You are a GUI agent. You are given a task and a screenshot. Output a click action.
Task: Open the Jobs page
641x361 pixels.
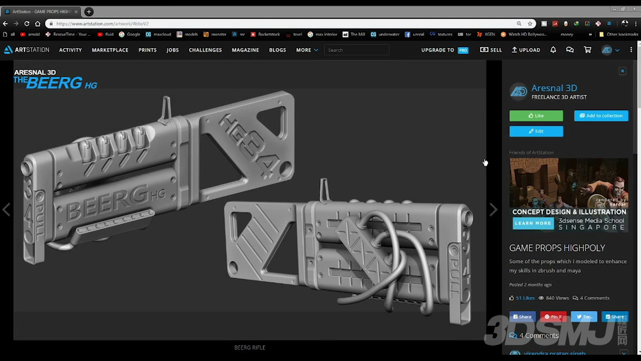172,50
